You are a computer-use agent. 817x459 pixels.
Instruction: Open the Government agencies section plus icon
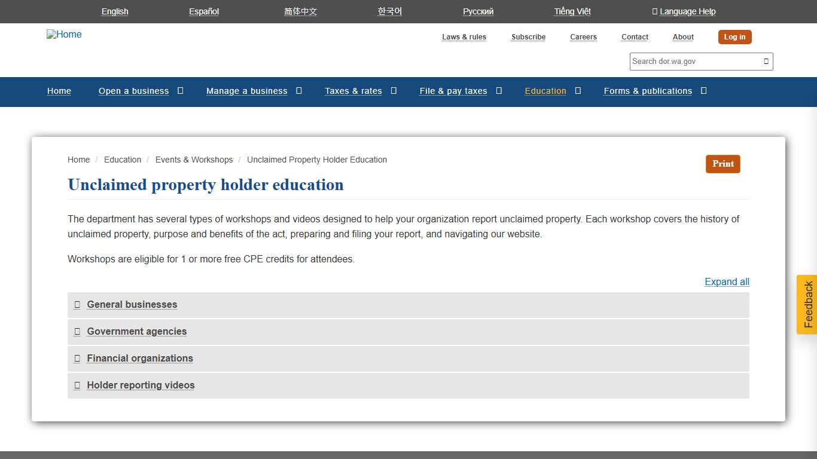(77, 332)
